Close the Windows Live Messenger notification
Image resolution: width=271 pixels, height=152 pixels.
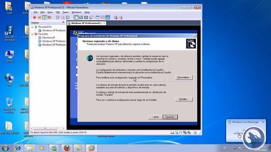pyautogui.click(x=263, y=122)
